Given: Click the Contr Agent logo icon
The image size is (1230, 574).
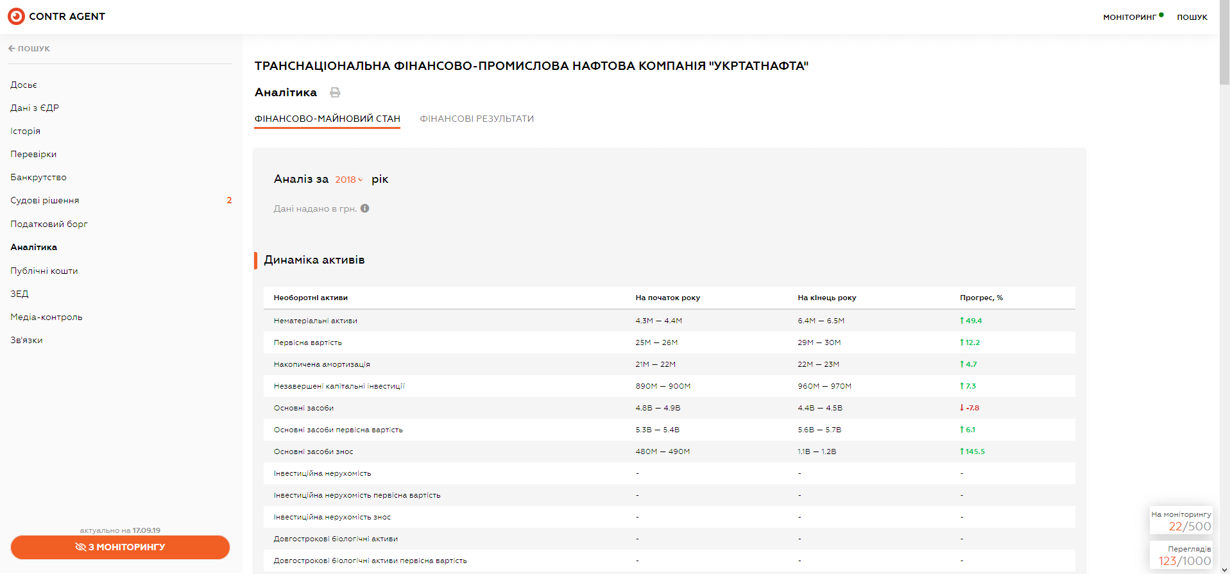Looking at the screenshot, I should [17, 16].
